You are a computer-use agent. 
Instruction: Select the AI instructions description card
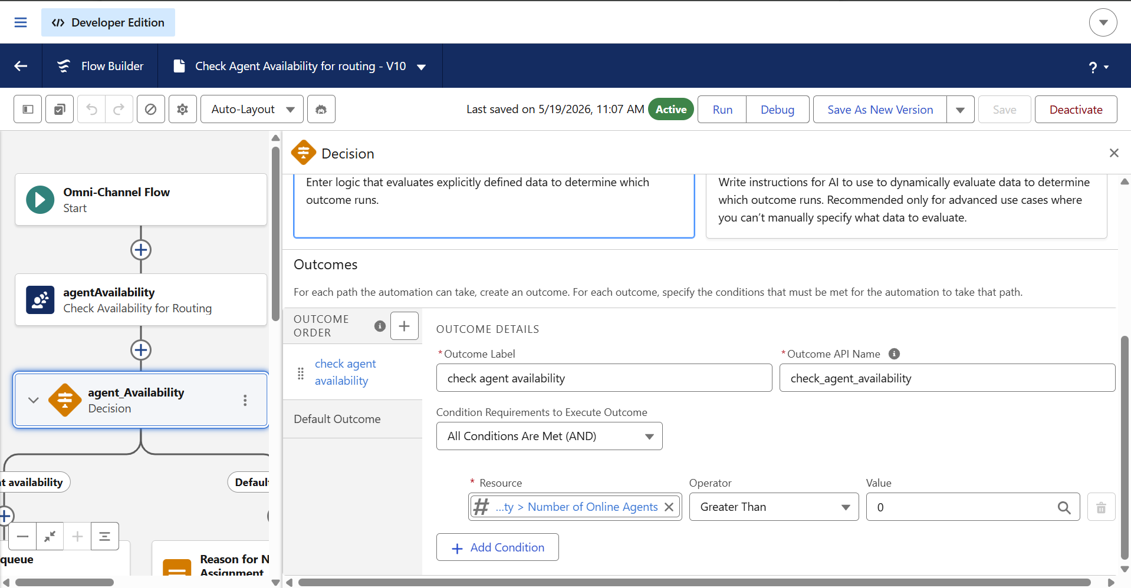906,206
